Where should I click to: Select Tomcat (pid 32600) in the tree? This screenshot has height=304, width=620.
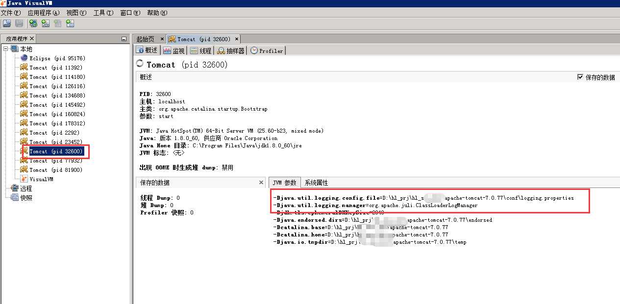pos(56,151)
